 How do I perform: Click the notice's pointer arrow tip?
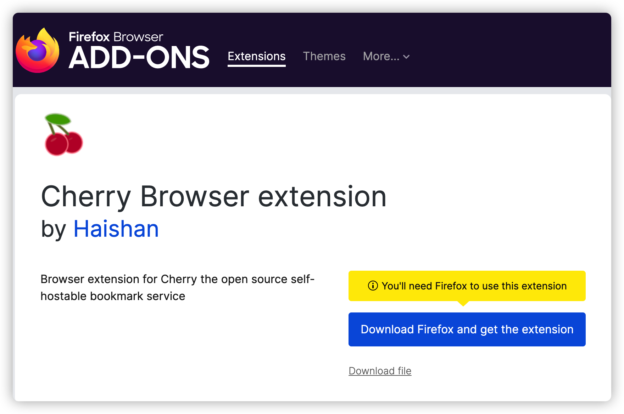463,304
